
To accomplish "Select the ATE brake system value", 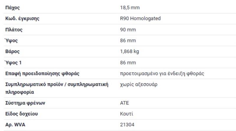I will point(124,103).
